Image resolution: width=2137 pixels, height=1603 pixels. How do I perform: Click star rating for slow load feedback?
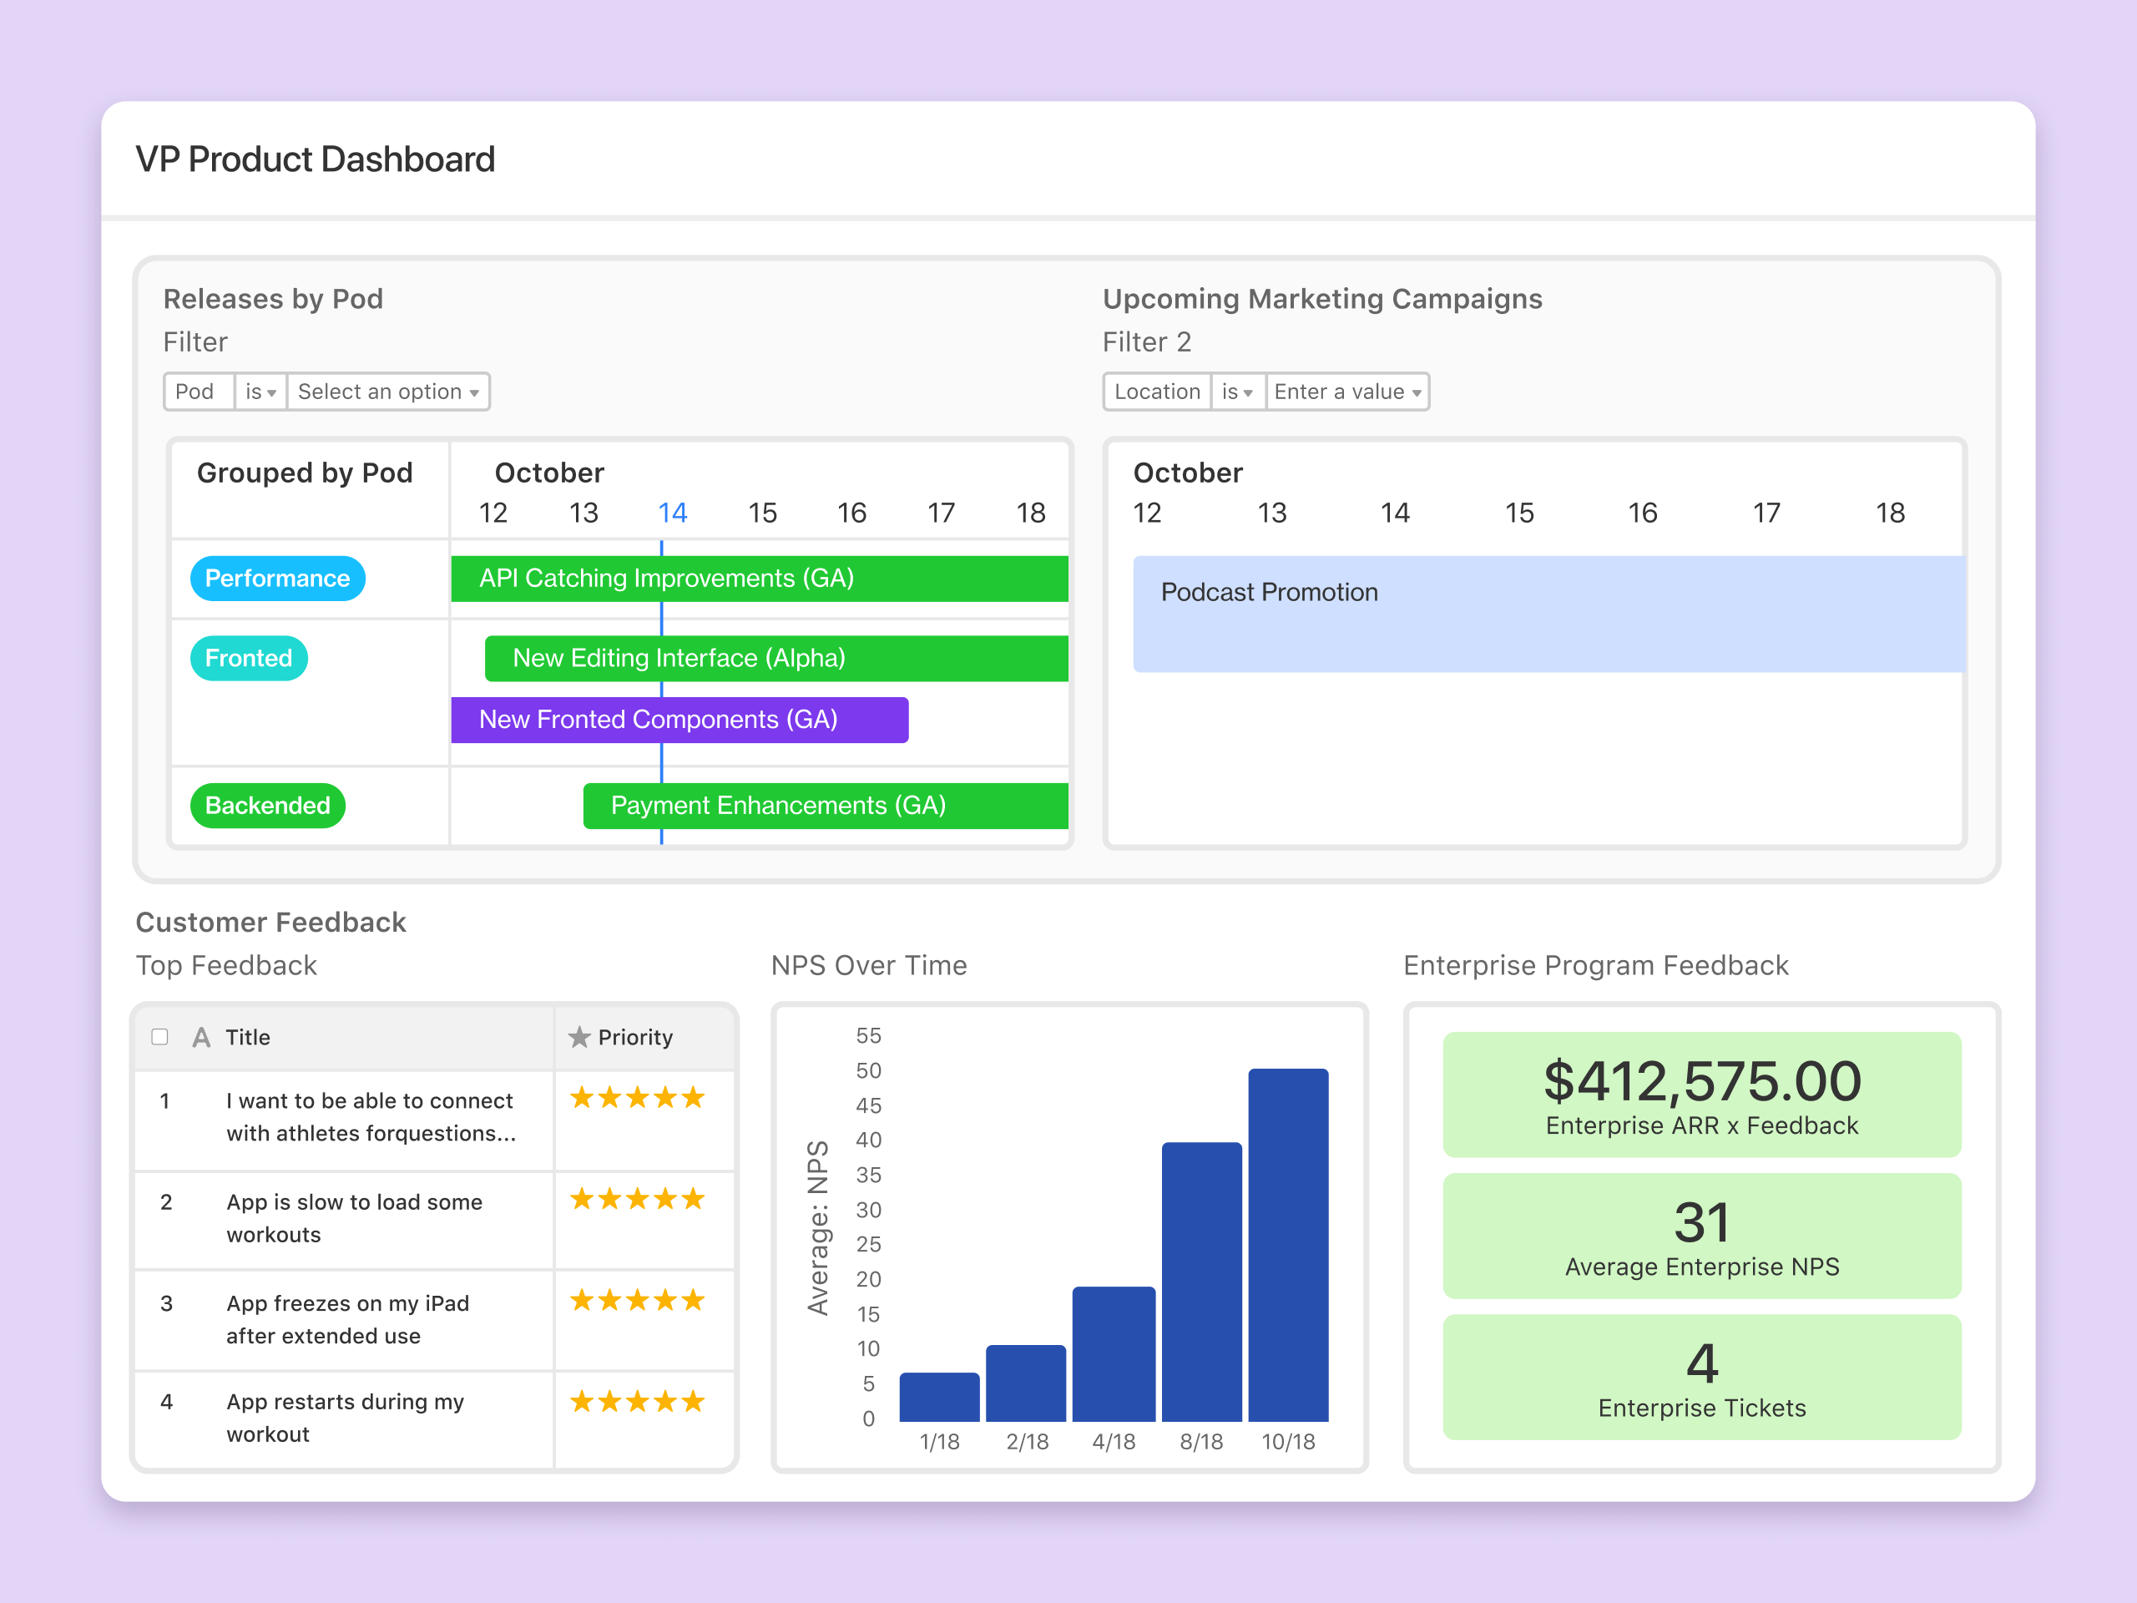point(637,1199)
